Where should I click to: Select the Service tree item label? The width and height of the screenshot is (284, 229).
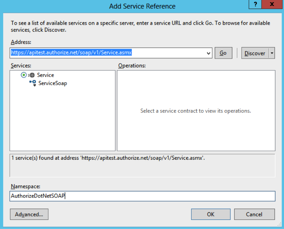(45, 75)
